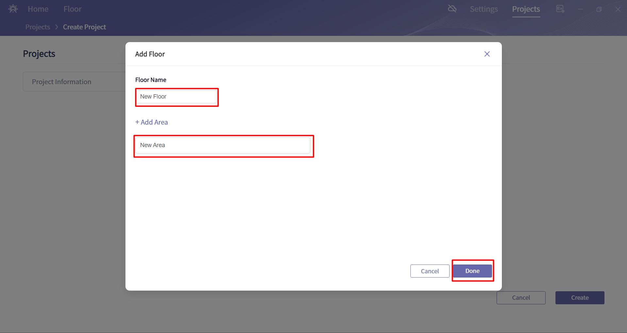This screenshot has height=333, width=627.
Task: Close the application window
Action: pyautogui.click(x=618, y=9)
